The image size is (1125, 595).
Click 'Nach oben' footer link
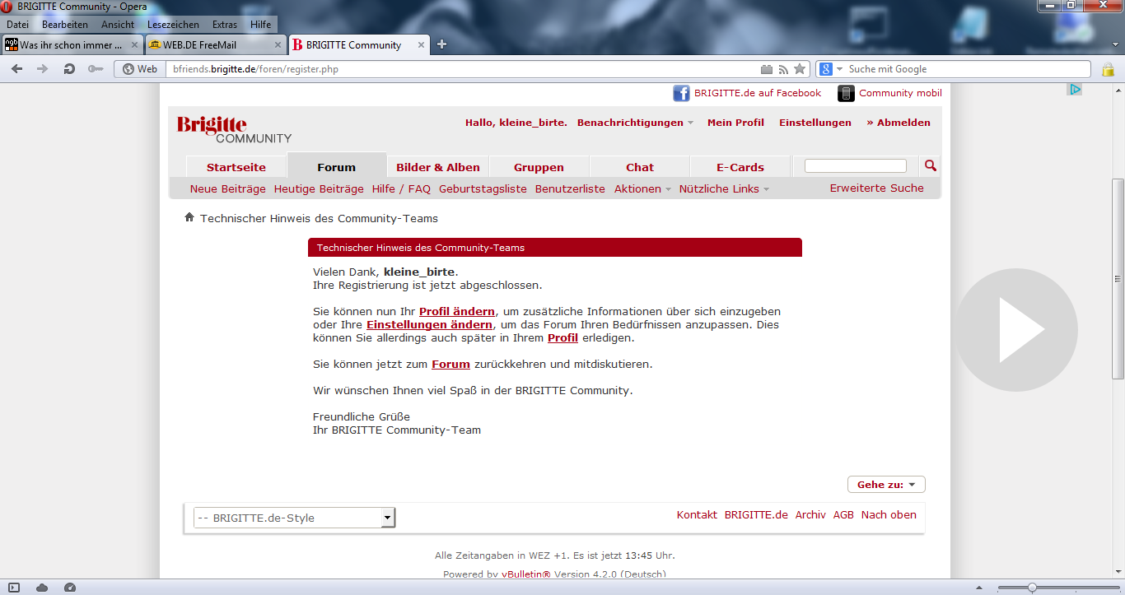pos(889,514)
